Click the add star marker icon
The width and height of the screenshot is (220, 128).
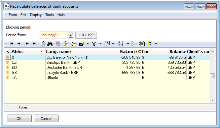tap(66, 44)
